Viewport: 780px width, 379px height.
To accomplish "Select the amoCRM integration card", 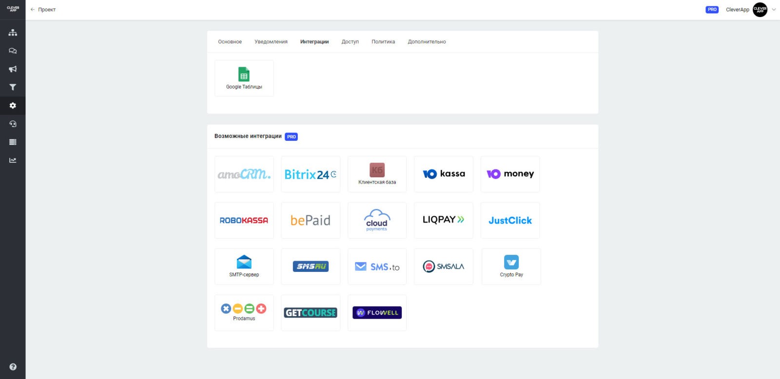I will (244, 174).
